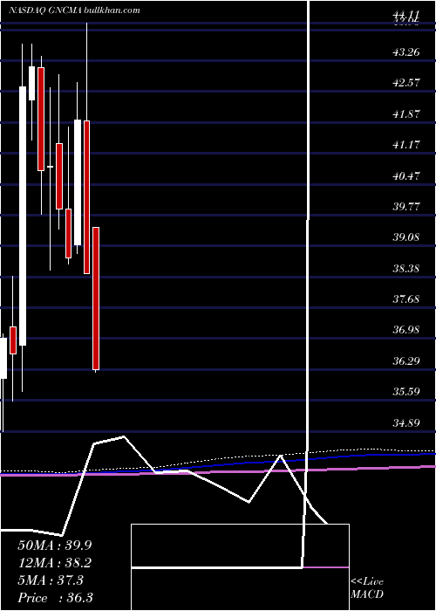The image size is (436, 611).
Task: Click the 36.29 price axis label
Action: (x=406, y=360)
